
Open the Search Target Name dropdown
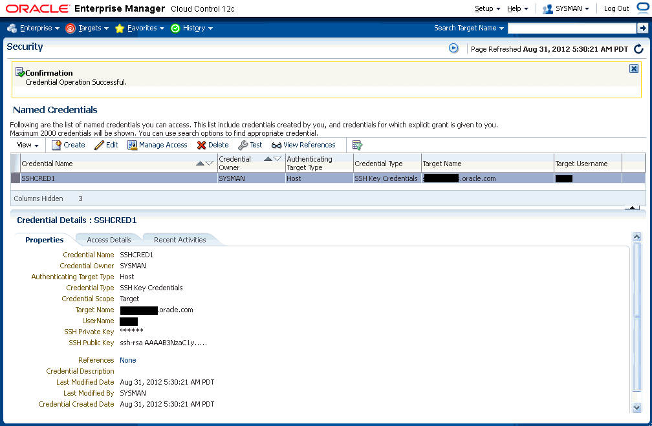pos(469,28)
